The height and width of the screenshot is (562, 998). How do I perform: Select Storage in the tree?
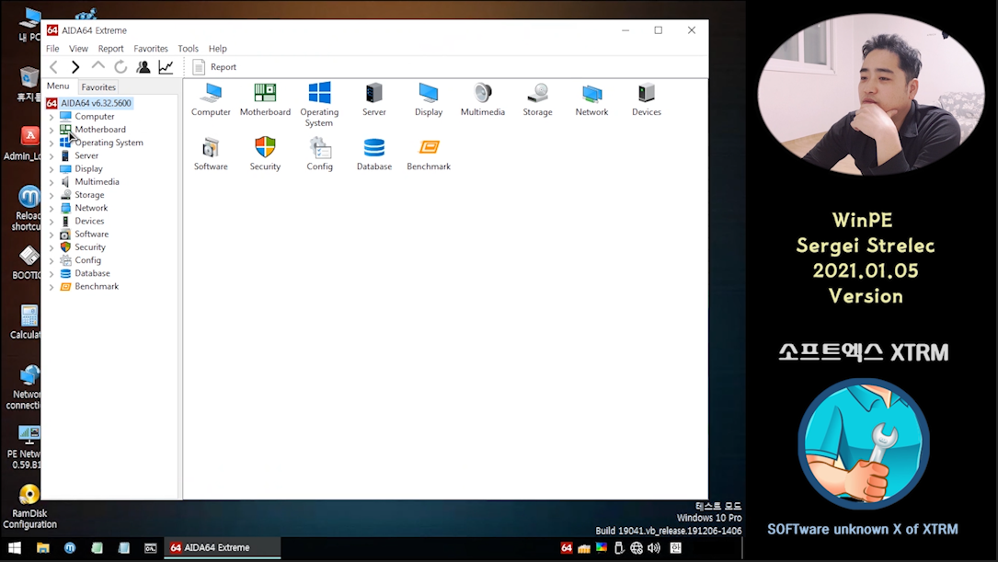click(89, 195)
